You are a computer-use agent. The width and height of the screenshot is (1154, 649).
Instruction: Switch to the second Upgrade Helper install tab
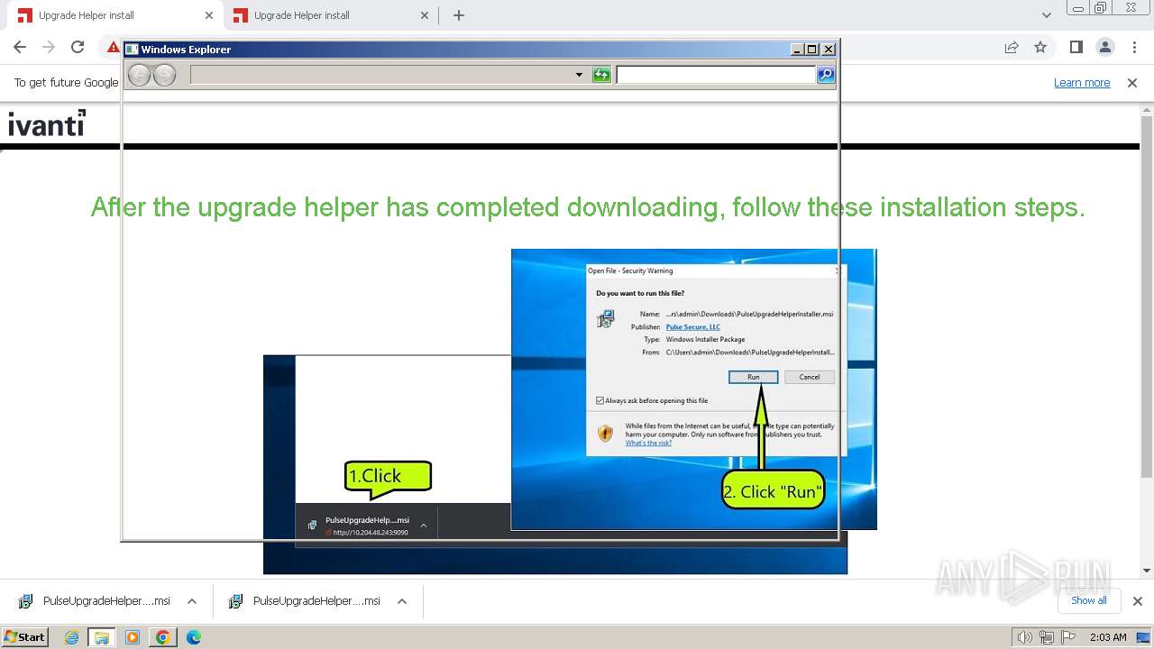[x=331, y=15]
